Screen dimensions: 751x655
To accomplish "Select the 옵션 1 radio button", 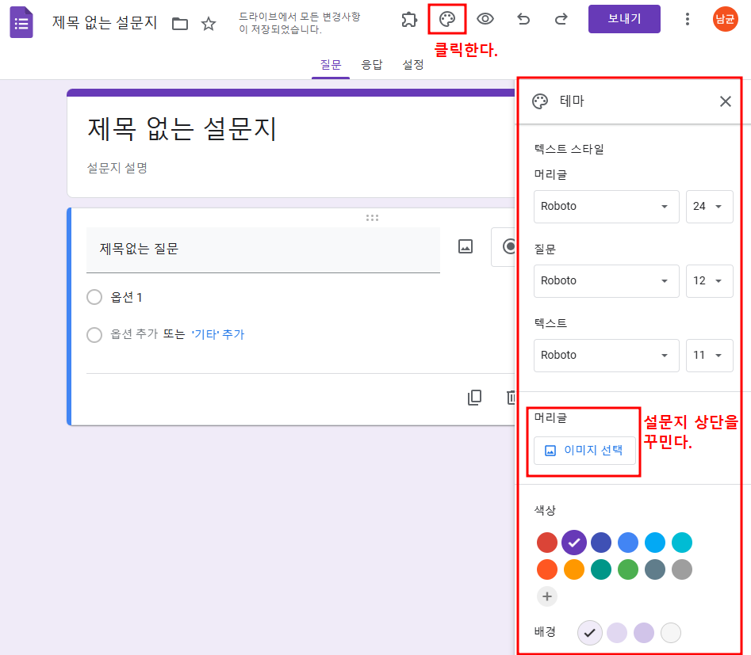I will pos(94,296).
